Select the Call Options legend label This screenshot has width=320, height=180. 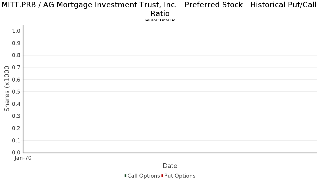(144, 176)
